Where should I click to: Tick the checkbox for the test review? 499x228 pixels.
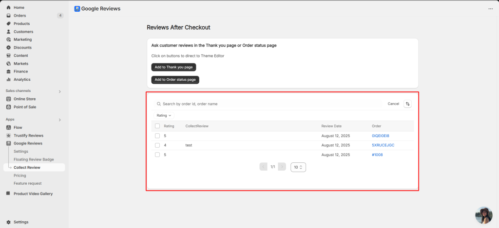coord(157,145)
